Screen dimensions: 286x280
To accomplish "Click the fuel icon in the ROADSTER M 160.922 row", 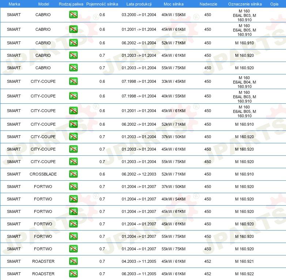I will (73, 274).
